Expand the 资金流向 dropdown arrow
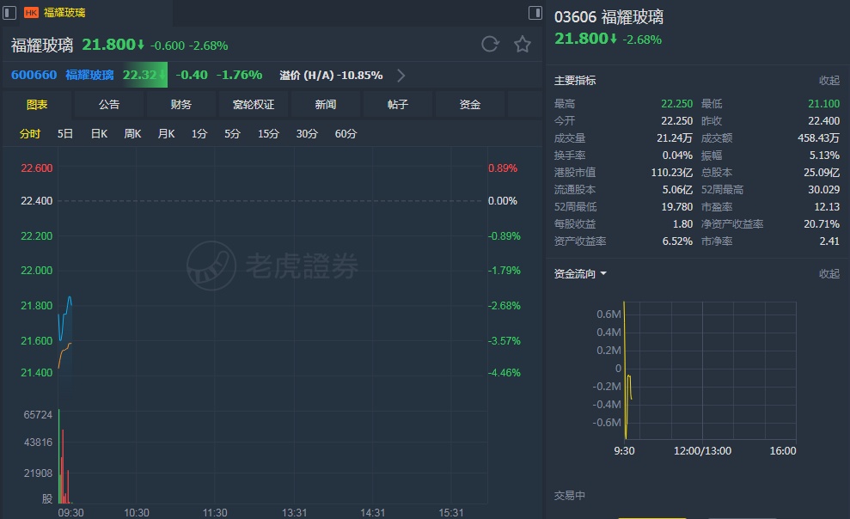Viewport: 850px width, 519px height. click(603, 273)
